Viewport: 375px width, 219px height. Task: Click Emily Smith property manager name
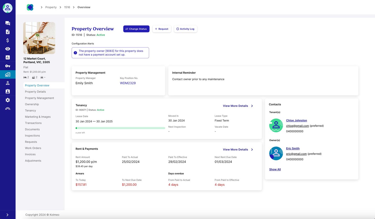point(84,83)
